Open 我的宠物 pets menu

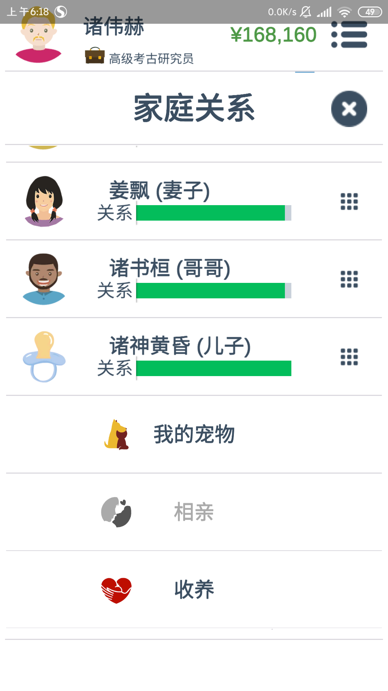point(194,434)
